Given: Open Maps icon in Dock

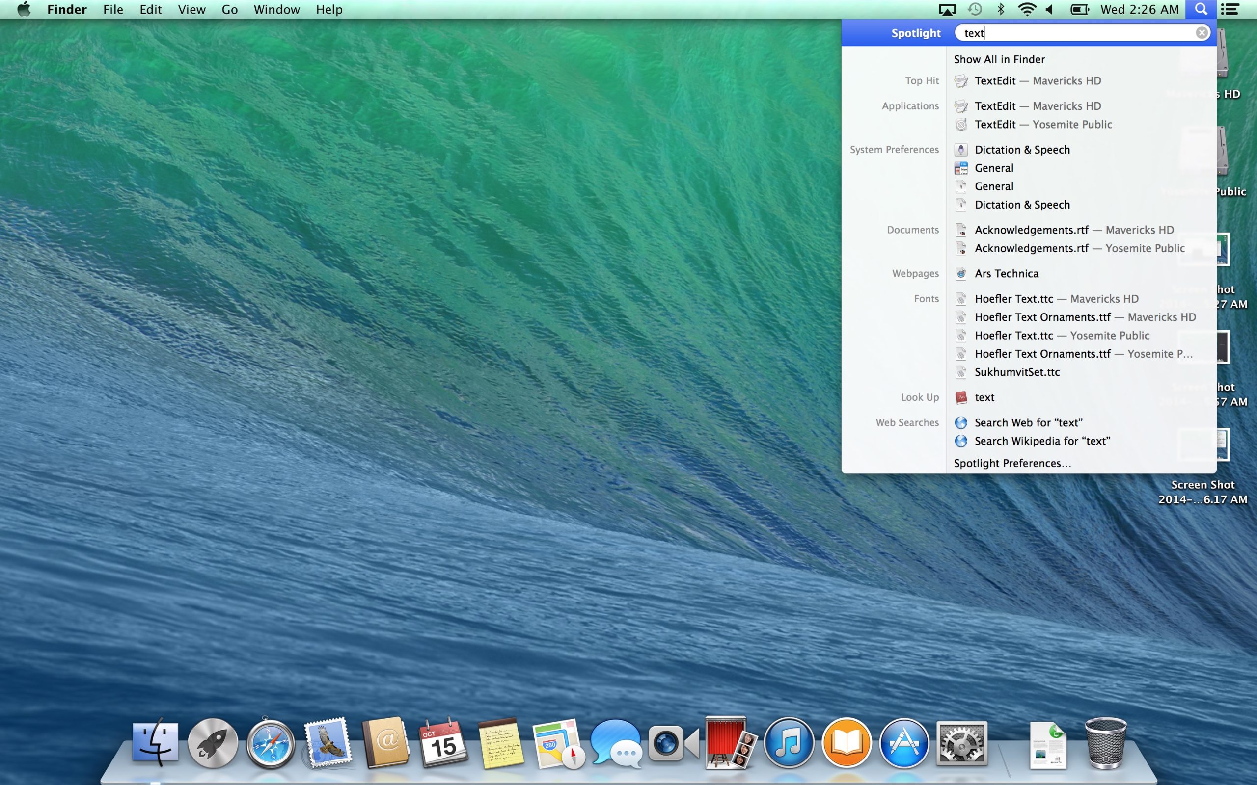Looking at the screenshot, I should 558,743.
